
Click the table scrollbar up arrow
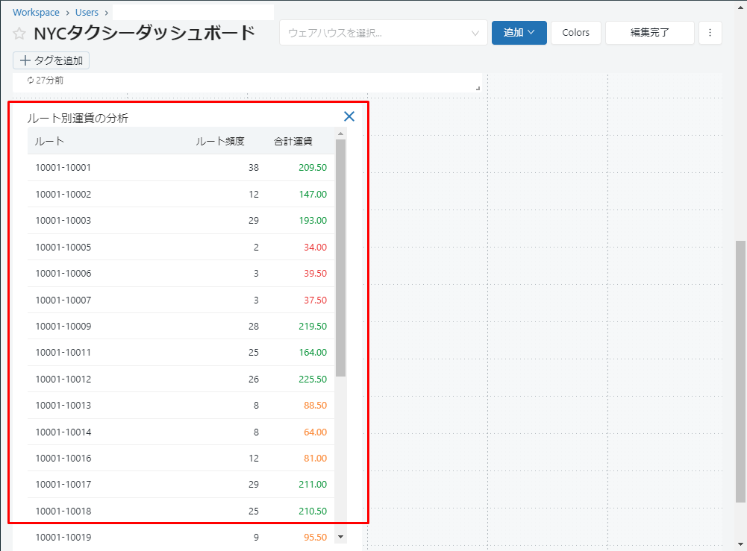point(341,134)
